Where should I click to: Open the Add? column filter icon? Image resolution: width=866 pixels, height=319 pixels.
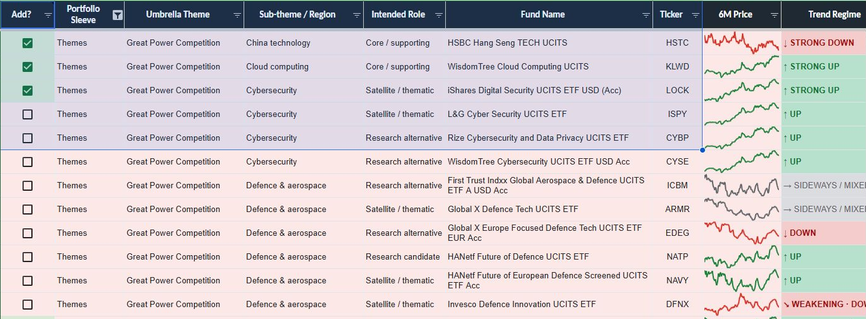point(48,15)
